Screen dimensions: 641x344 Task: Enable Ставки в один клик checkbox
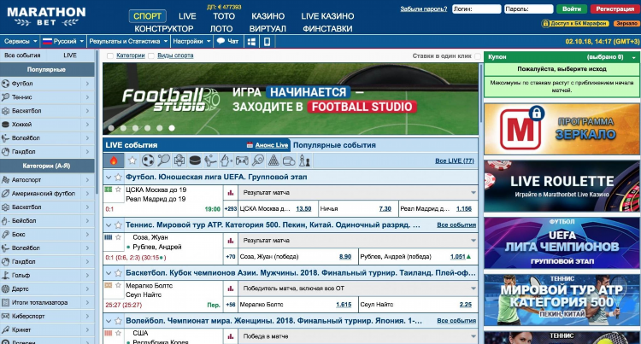coord(478,55)
